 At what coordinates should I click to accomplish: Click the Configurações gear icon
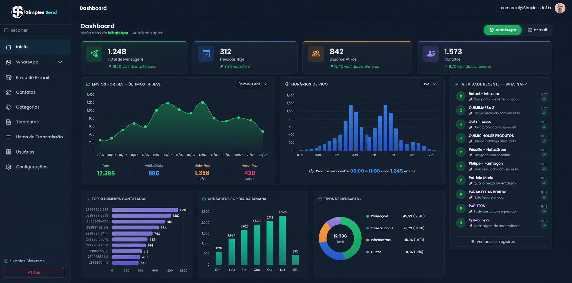point(9,167)
